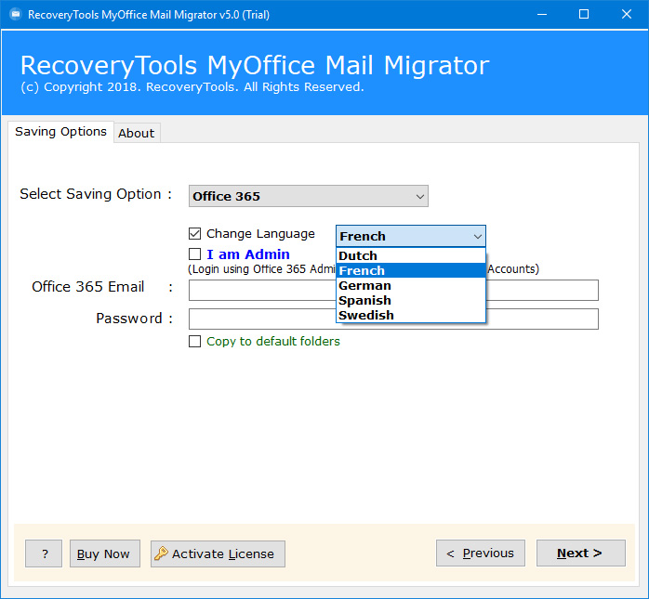Select French in the language list
Image resolution: width=649 pixels, height=599 pixels.
(x=411, y=271)
